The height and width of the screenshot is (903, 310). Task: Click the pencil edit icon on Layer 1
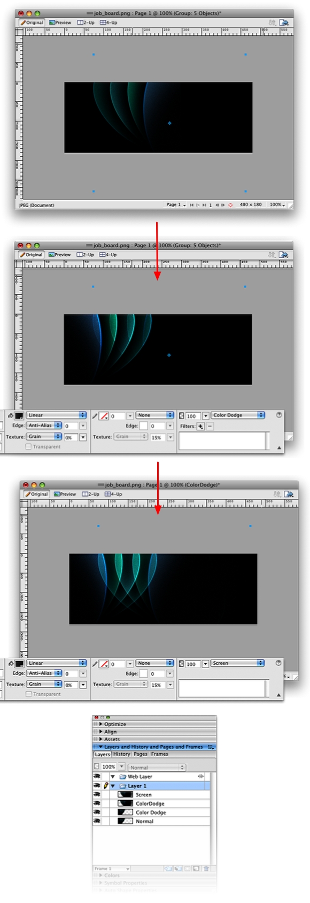pyautogui.click(x=105, y=786)
